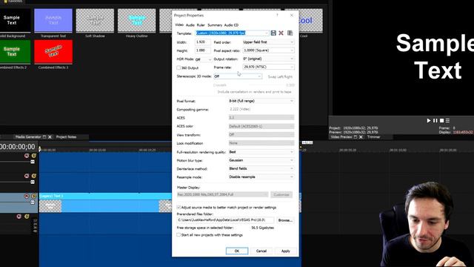Select the Soft Shadow preset thumbnail
The height and width of the screenshot is (267, 474).
[95, 20]
